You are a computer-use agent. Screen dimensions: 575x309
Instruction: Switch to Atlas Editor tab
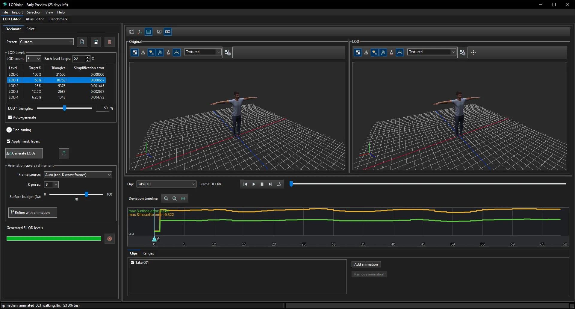tap(35, 19)
